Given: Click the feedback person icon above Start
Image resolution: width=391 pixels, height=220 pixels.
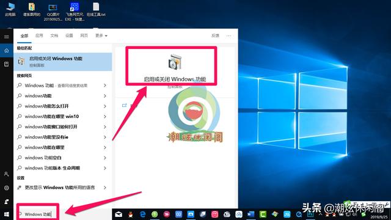Looking at the screenshot, I should point(7,202).
